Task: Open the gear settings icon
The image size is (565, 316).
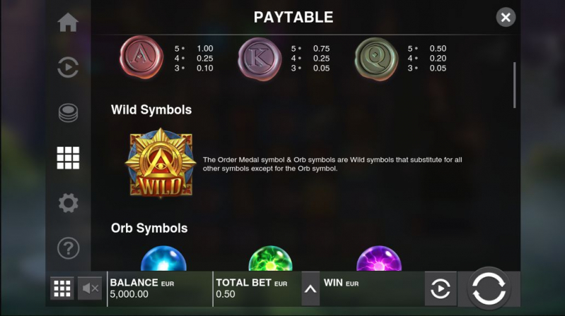Action: (68, 202)
